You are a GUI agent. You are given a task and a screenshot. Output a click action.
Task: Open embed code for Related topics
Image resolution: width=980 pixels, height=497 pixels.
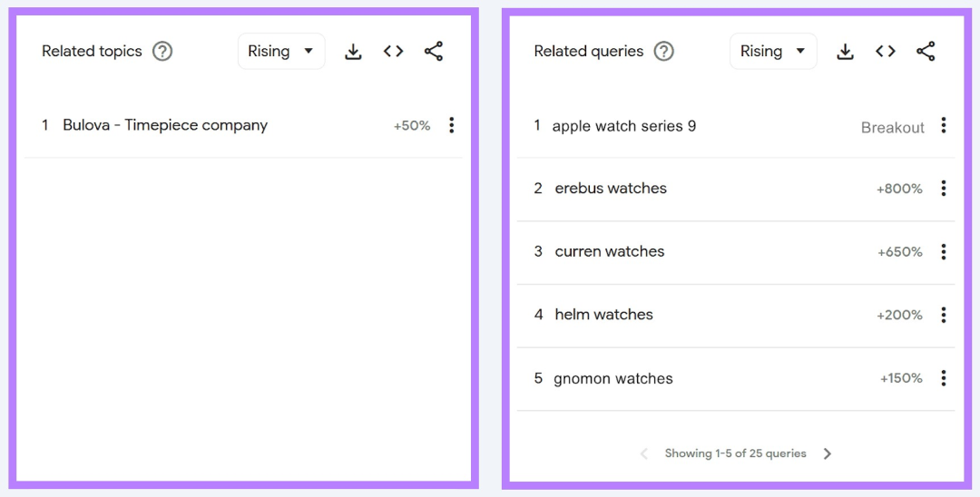pos(393,51)
